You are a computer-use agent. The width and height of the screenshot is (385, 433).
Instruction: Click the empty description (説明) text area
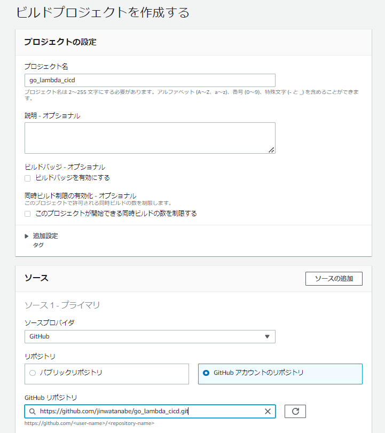tap(150, 138)
